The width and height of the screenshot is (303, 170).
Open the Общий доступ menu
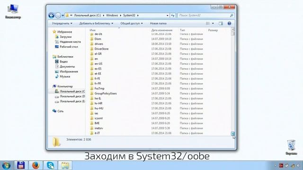132,23
